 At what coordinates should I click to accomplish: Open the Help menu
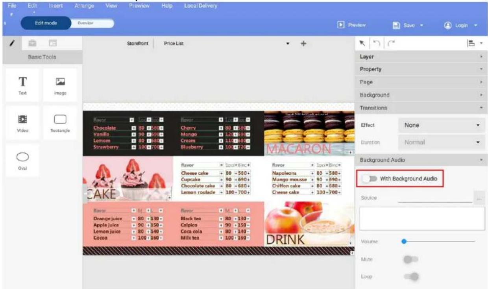(166, 6)
